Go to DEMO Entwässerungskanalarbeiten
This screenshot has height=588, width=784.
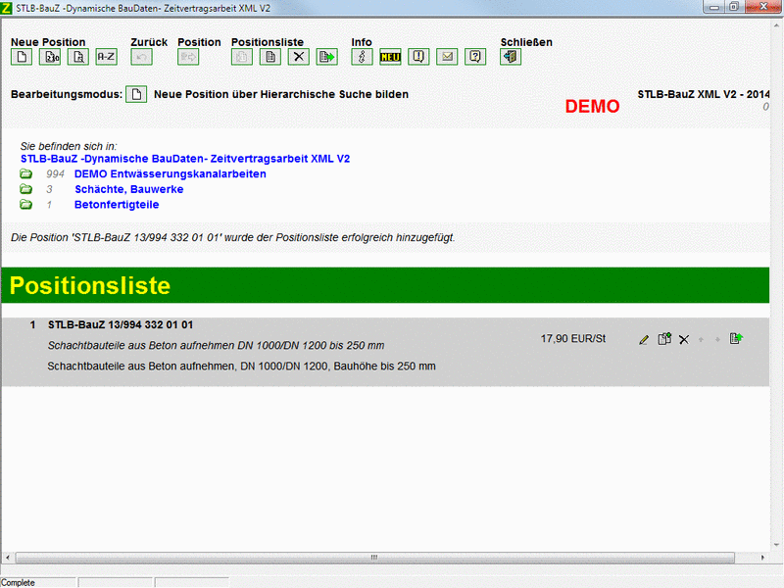pyautogui.click(x=170, y=174)
